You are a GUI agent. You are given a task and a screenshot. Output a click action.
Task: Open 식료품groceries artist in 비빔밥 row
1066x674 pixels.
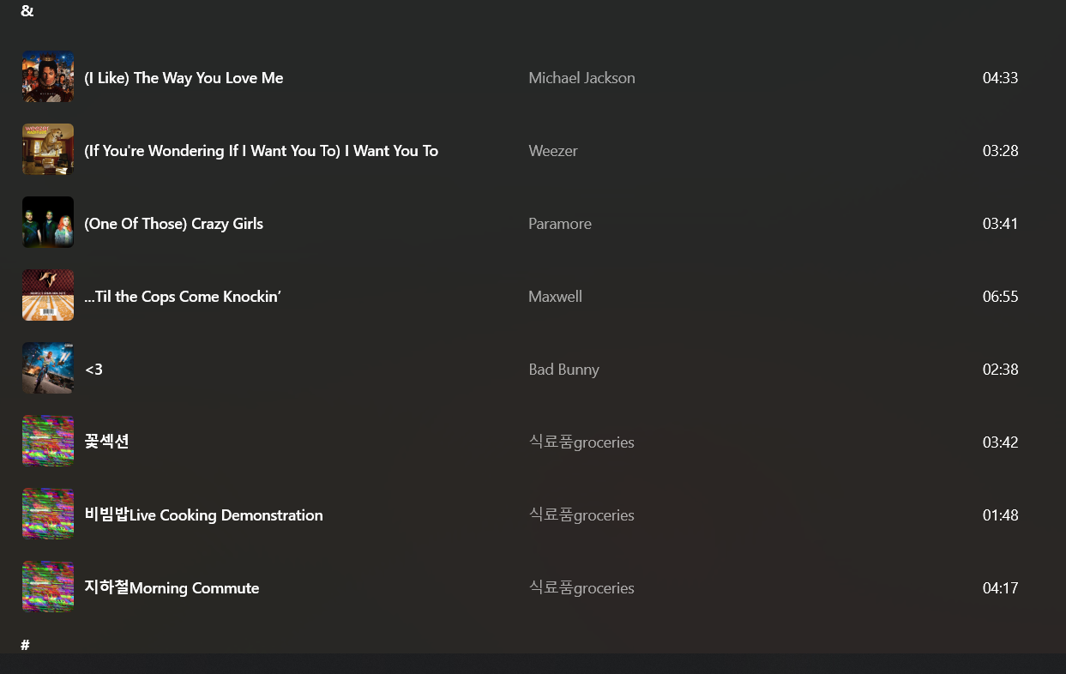(581, 515)
